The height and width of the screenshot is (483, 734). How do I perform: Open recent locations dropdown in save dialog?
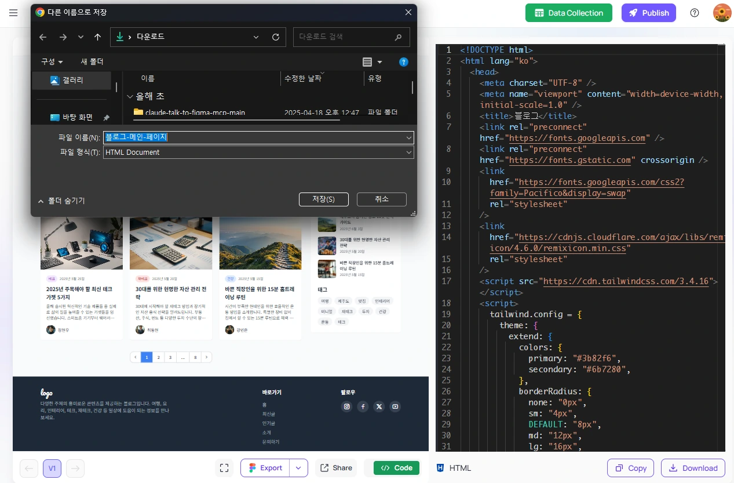pos(81,37)
